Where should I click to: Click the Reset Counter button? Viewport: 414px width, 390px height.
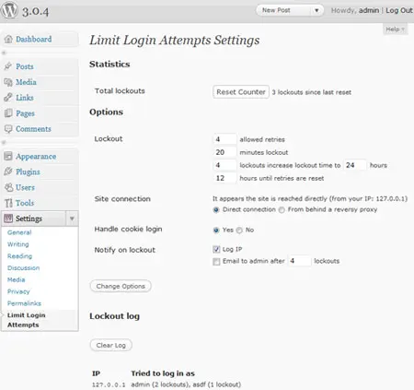pos(241,92)
